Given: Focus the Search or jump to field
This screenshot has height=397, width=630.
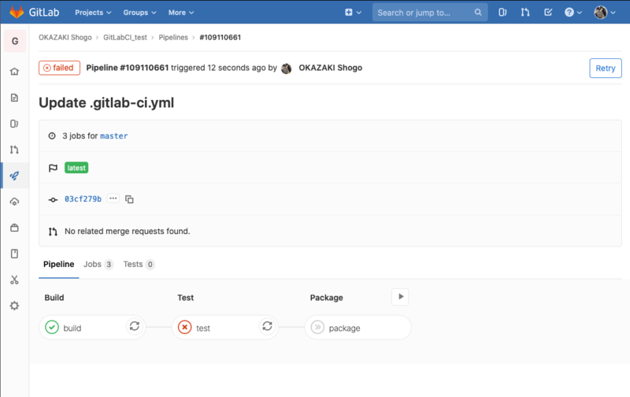Looking at the screenshot, I should pyautogui.click(x=430, y=13).
